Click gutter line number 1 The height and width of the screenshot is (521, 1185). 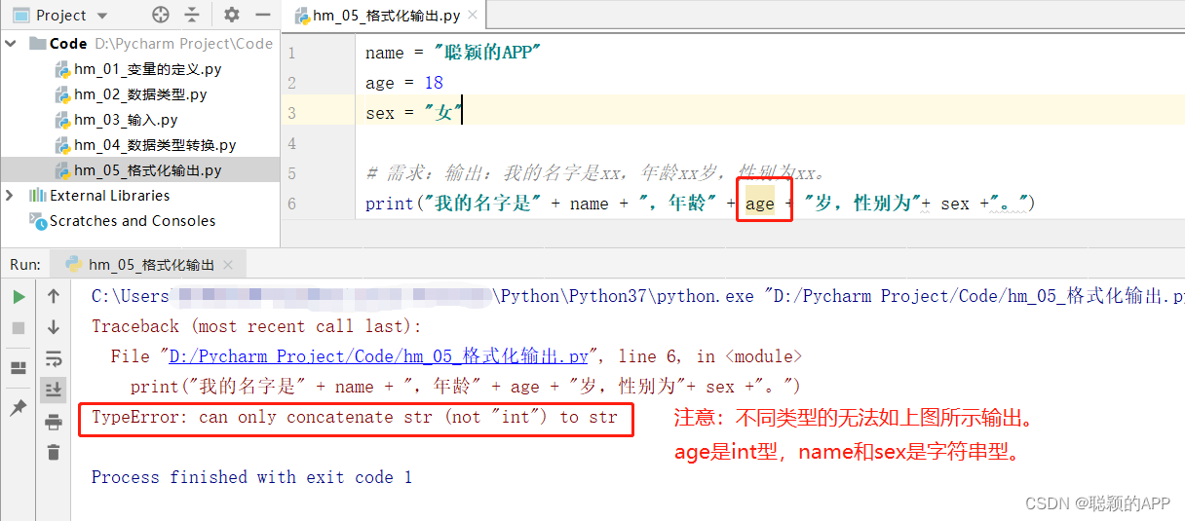pos(291,53)
